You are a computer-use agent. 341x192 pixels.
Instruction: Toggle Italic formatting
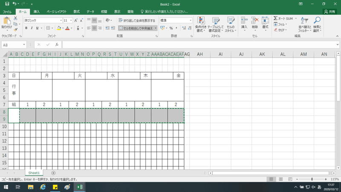coord(32,28)
